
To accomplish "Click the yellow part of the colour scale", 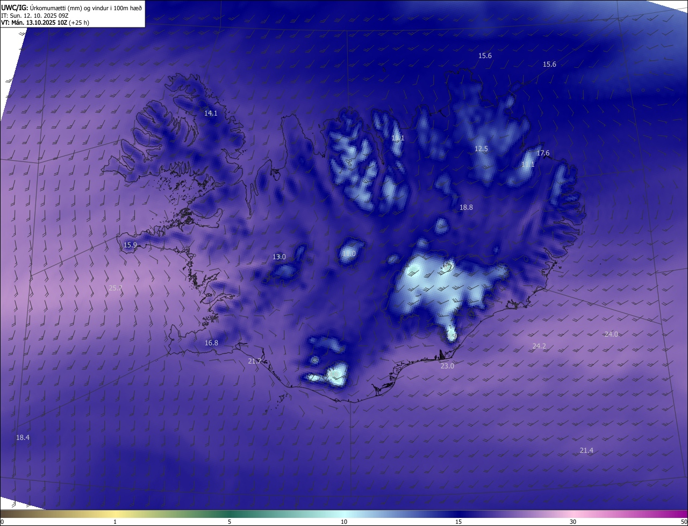I will 116,514.
